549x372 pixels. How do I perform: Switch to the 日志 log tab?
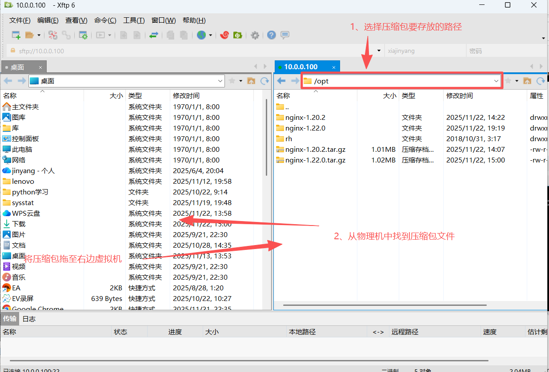point(29,319)
